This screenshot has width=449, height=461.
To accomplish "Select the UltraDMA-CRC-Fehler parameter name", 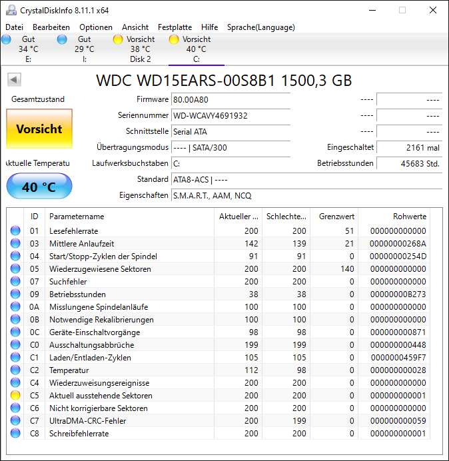I will [x=88, y=421].
